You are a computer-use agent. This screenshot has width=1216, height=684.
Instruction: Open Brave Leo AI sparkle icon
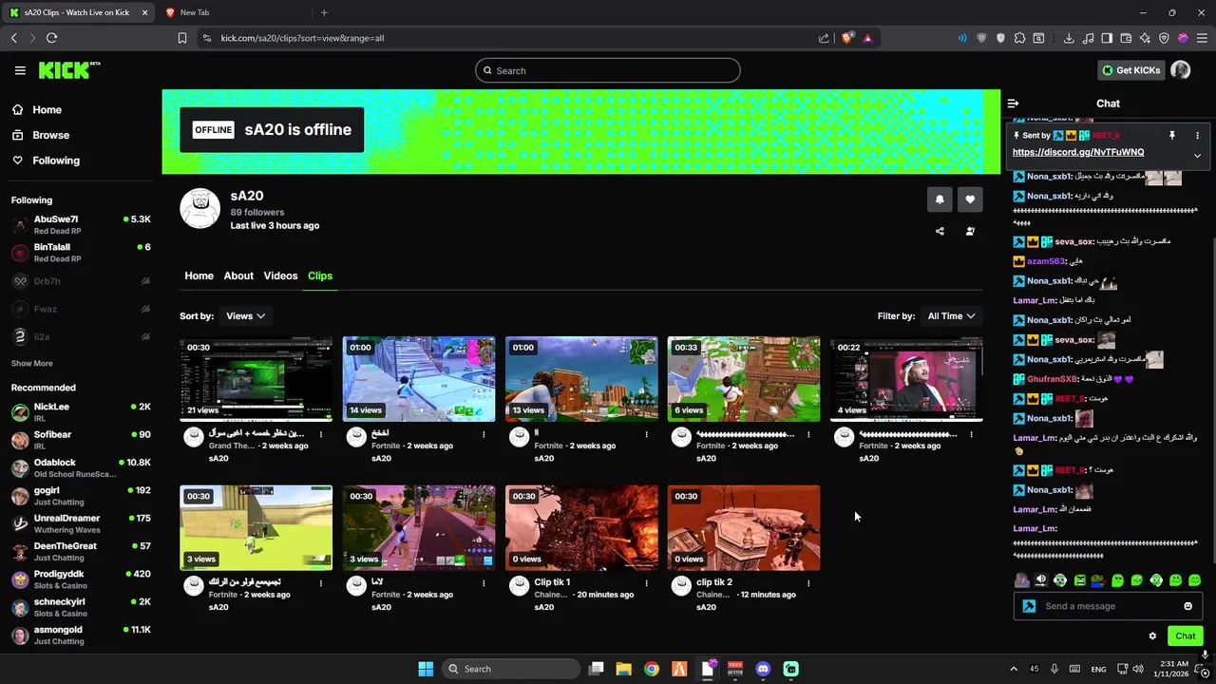1145,38
